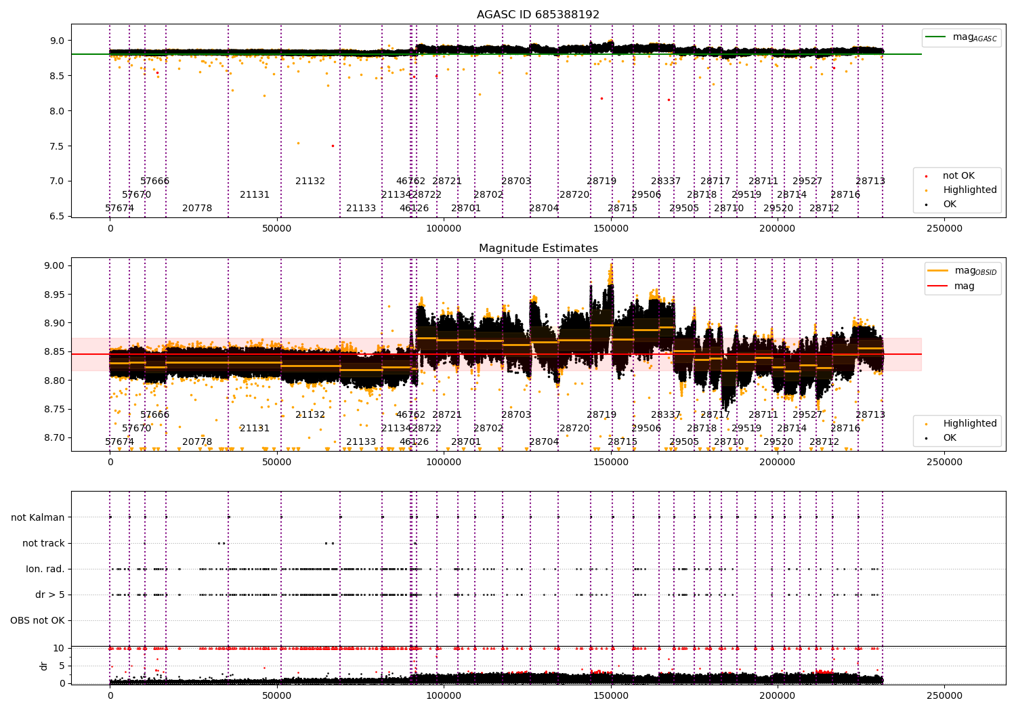The width and height of the screenshot is (1016, 711).
Task: Click OBSID label 57674 in the top panel
Action: [x=120, y=208]
